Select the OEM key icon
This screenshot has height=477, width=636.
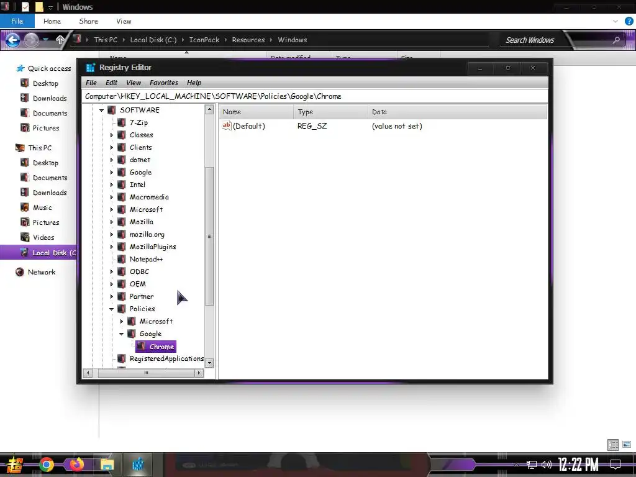121,284
